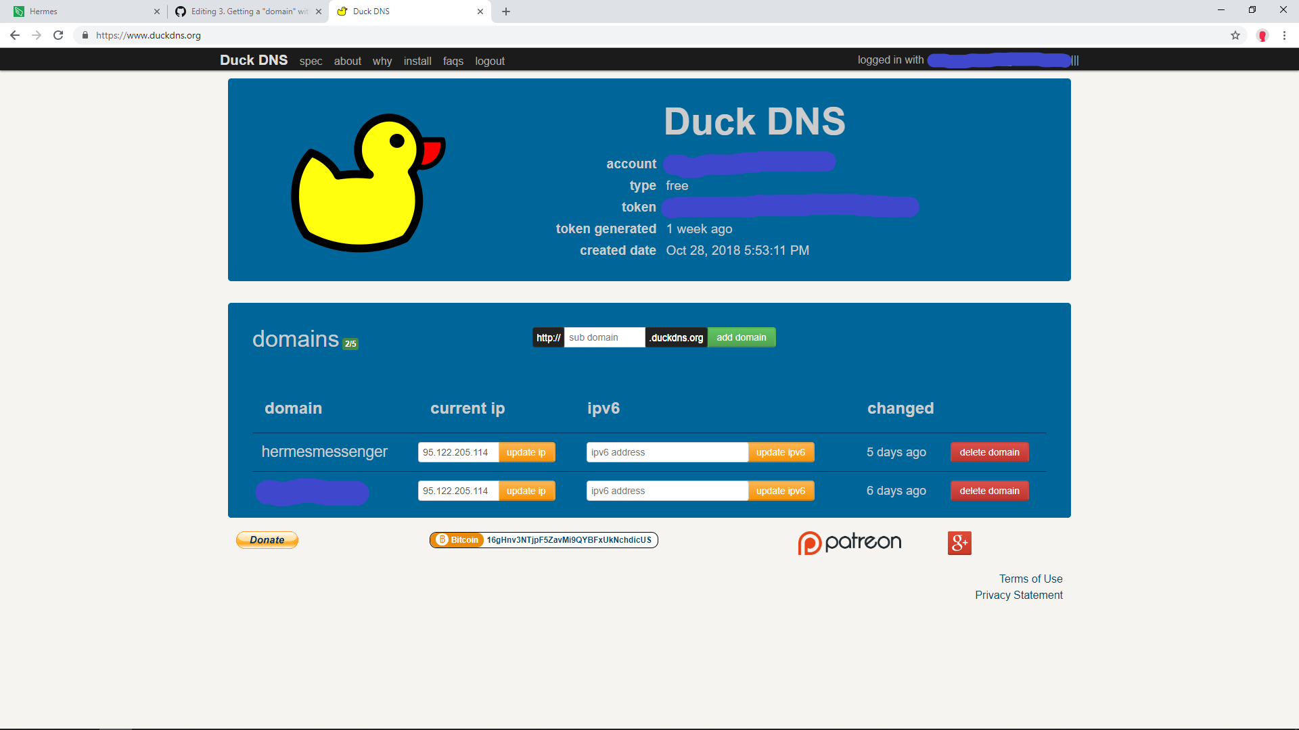Delete the hermesmessenger domain
This screenshot has height=730, width=1299.
pyautogui.click(x=989, y=452)
